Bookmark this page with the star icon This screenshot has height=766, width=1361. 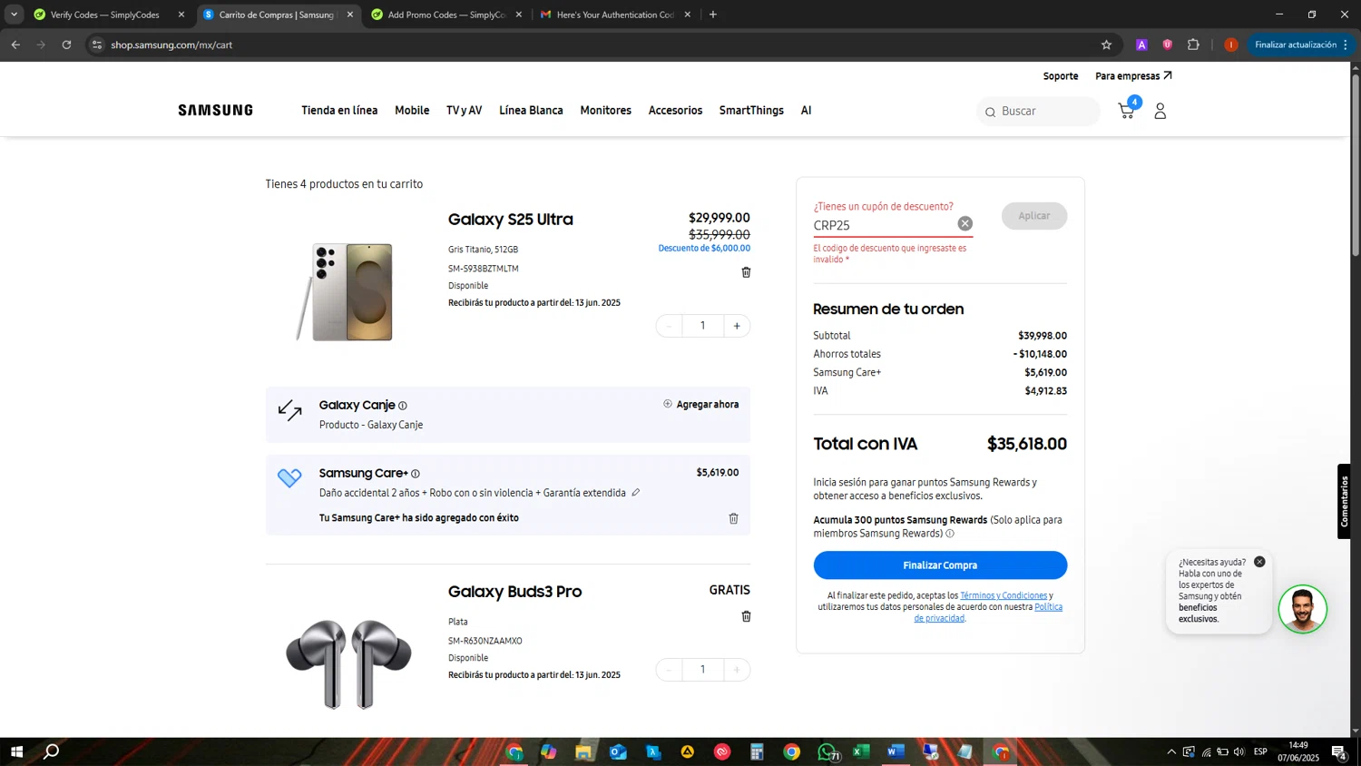[1106, 44]
